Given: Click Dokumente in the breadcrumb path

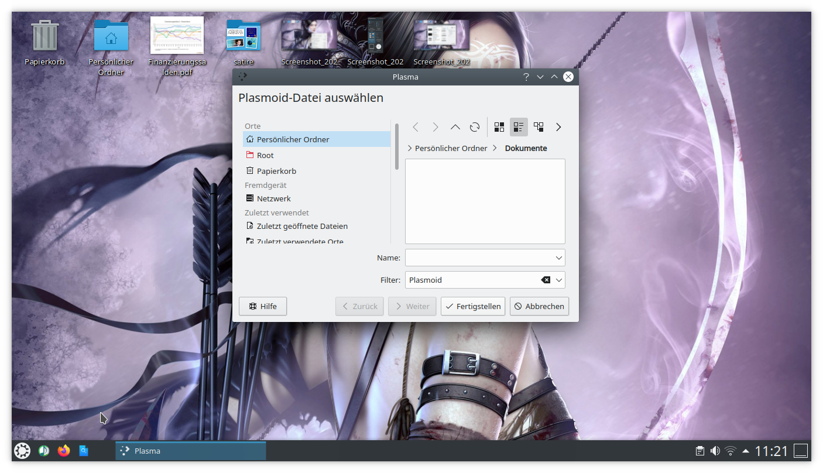Looking at the screenshot, I should (526, 148).
